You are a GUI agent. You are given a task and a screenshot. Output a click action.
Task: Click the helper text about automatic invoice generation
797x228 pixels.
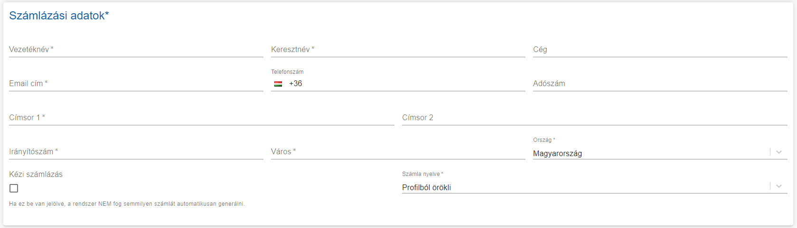[127, 204]
